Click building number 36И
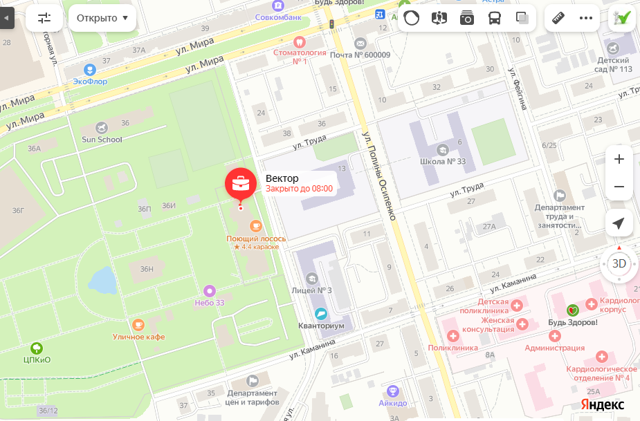Image resolution: width=640 pixels, height=421 pixels. click(x=169, y=205)
